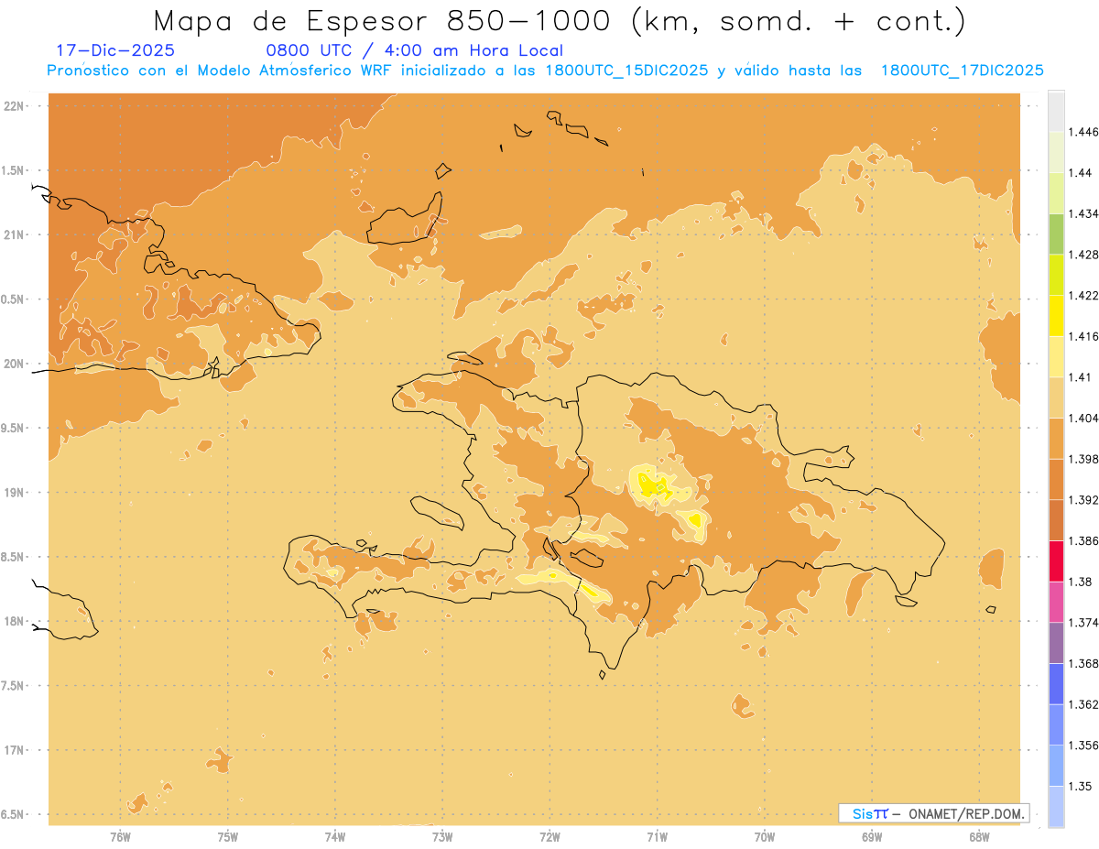Pick the bright yellow swatch between 1.416 and 1.422
1099x849 pixels.
[1056, 315]
